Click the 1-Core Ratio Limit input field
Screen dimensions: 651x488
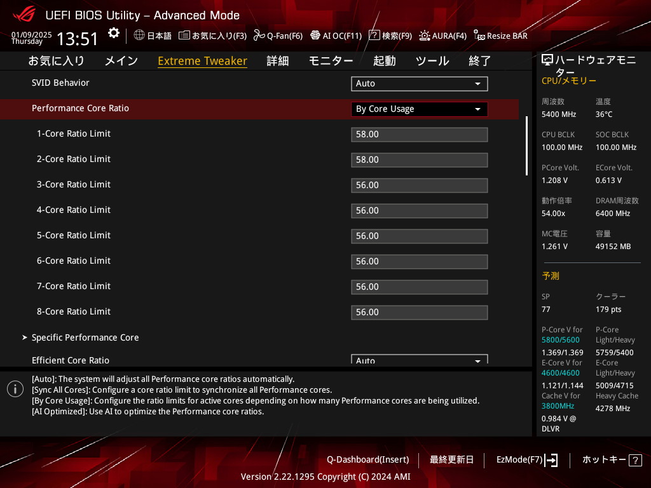pyautogui.click(x=419, y=135)
